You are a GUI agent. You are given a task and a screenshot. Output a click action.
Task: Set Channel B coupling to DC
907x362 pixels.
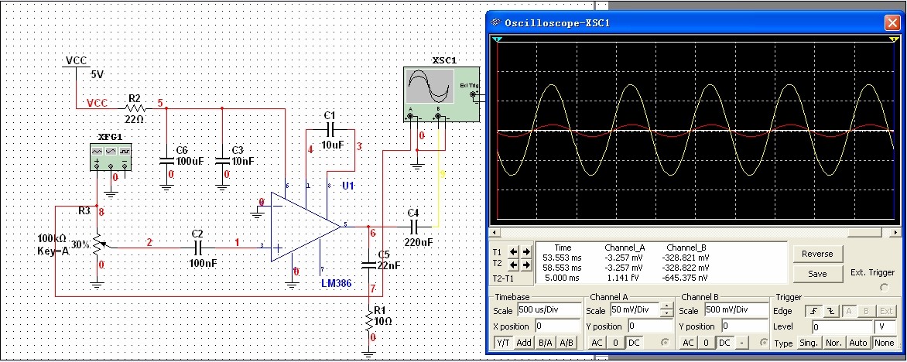pyautogui.click(x=725, y=343)
